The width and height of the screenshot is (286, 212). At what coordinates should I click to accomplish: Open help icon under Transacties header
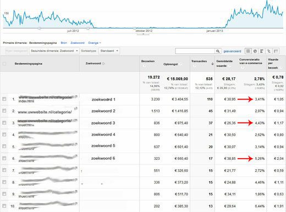pyautogui.click(x=194, y=66)
